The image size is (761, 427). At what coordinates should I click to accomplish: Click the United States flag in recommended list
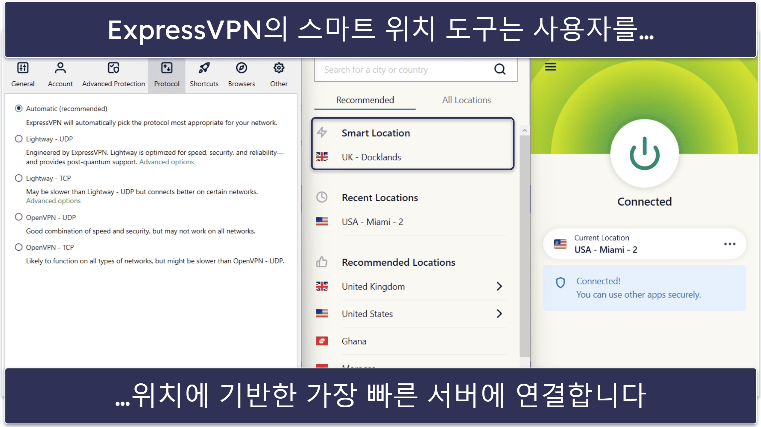tap(322, 313)
